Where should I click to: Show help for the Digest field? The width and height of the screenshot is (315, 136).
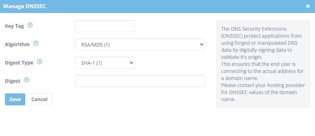pyautogui.click(x=26, y=80)
